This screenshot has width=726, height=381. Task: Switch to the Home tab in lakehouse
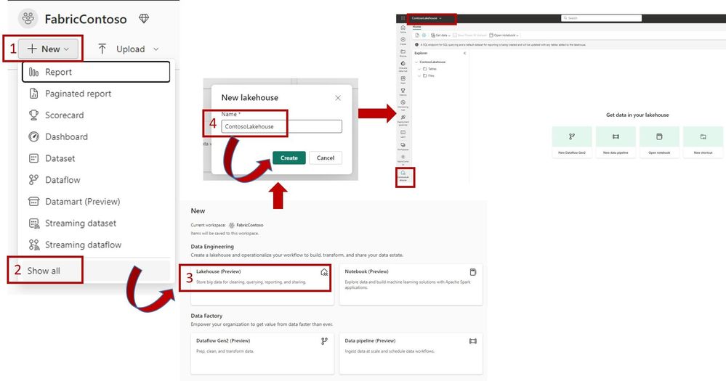[416, 27]
